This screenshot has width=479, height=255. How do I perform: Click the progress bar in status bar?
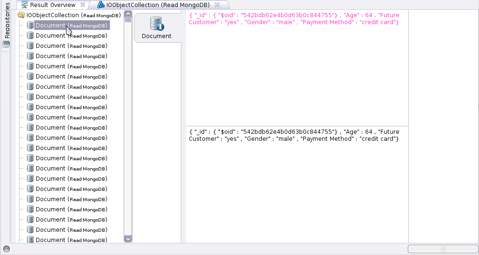(x=442, y=249)
